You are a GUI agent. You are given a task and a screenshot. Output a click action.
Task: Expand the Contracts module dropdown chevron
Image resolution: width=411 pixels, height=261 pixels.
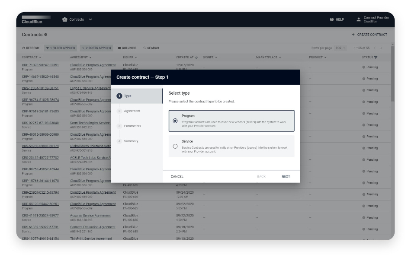(x=90, y=19)
